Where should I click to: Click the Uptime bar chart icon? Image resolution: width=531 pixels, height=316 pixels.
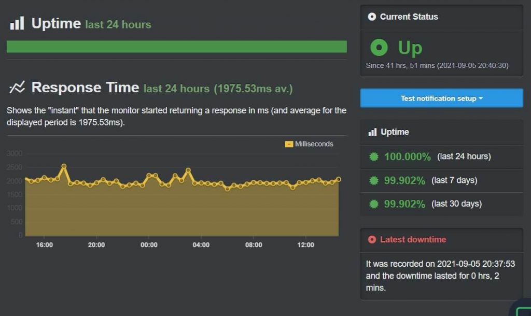tap(17, 23)
